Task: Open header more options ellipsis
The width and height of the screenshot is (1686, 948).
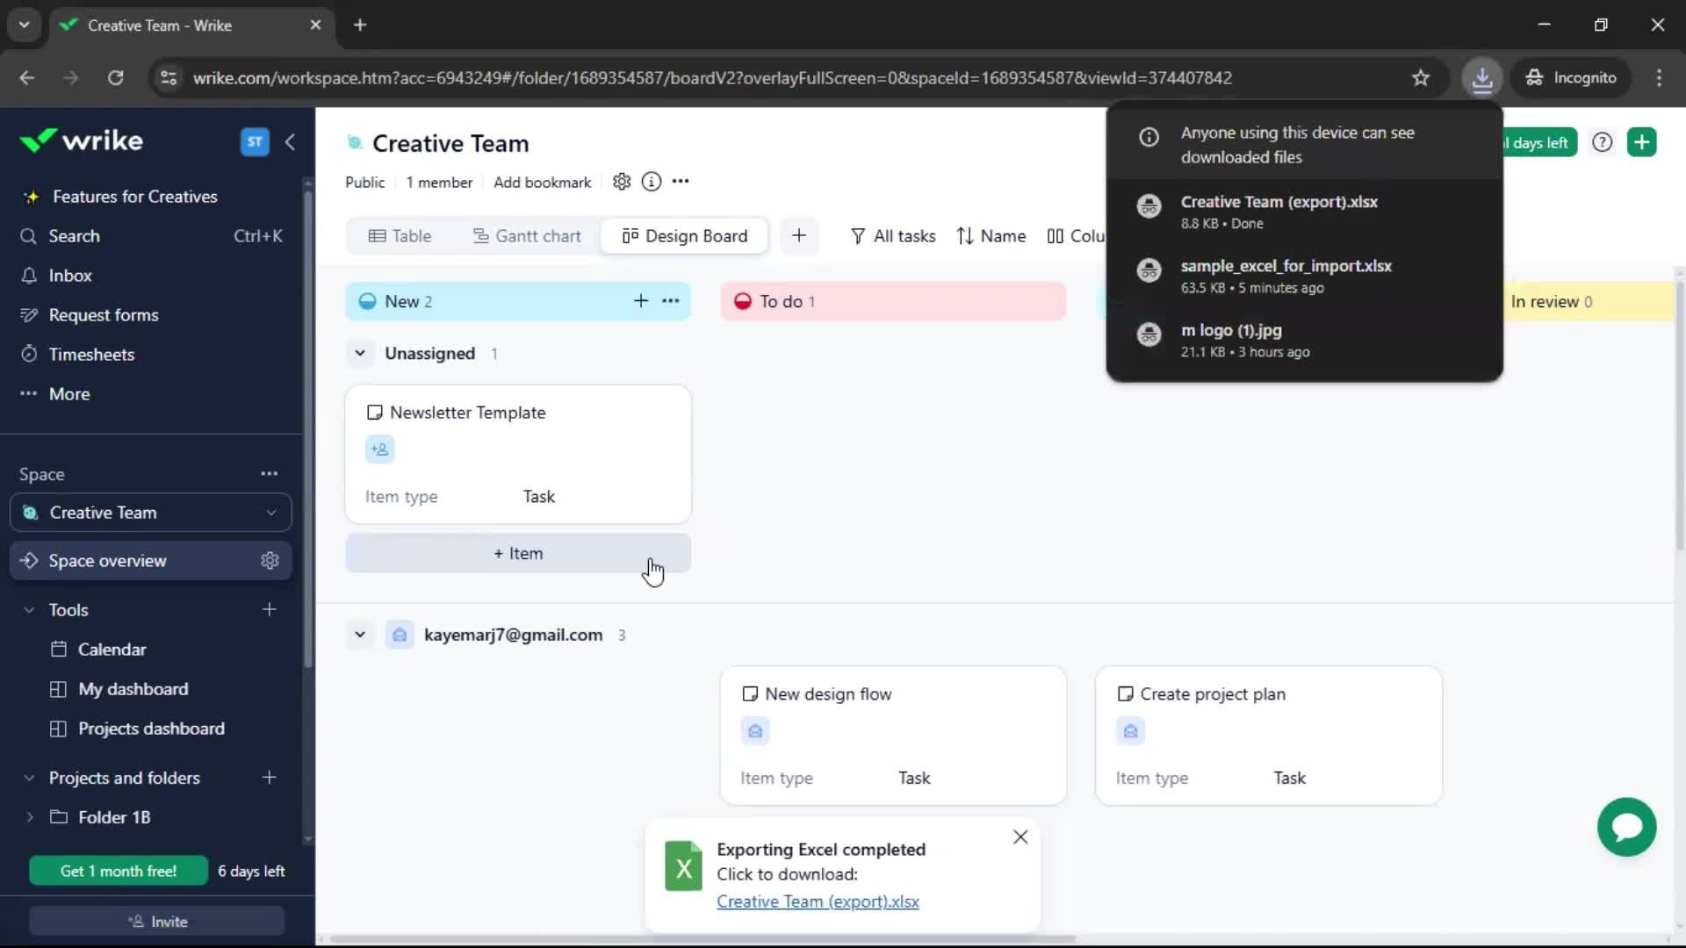Action: point(681,182)
